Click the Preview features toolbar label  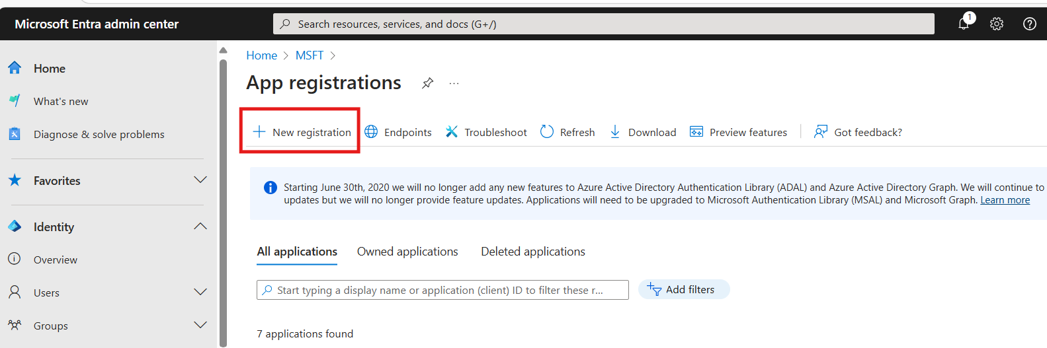(x=748, y=132)
